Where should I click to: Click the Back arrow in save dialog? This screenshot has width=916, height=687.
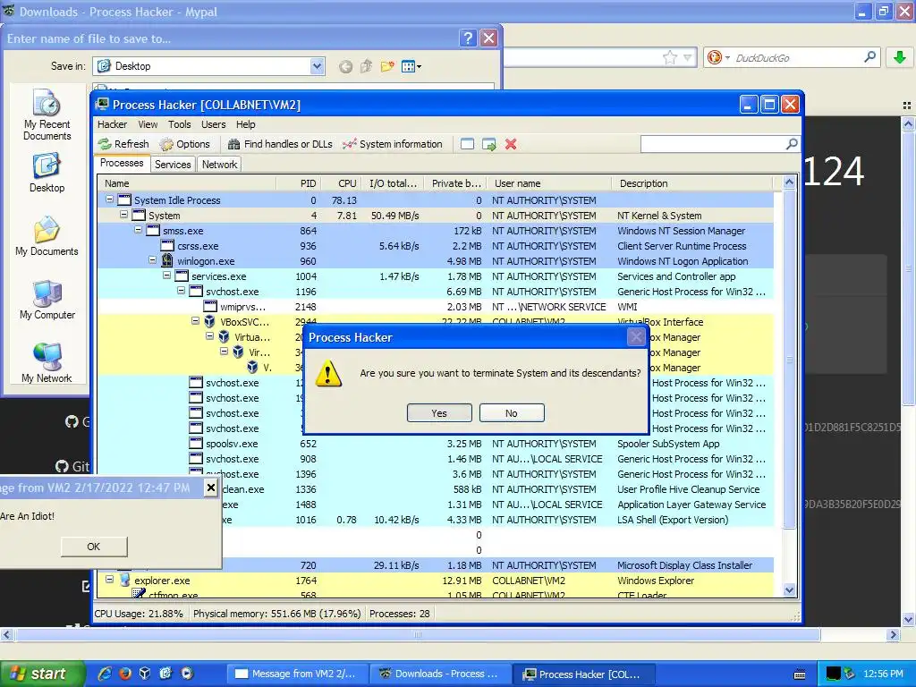pos(346,66)
